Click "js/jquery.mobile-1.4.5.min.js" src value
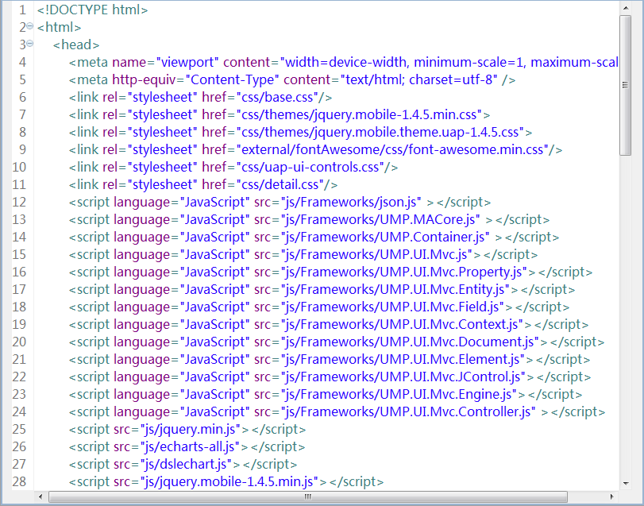644x506 pixels. point(229,481)
